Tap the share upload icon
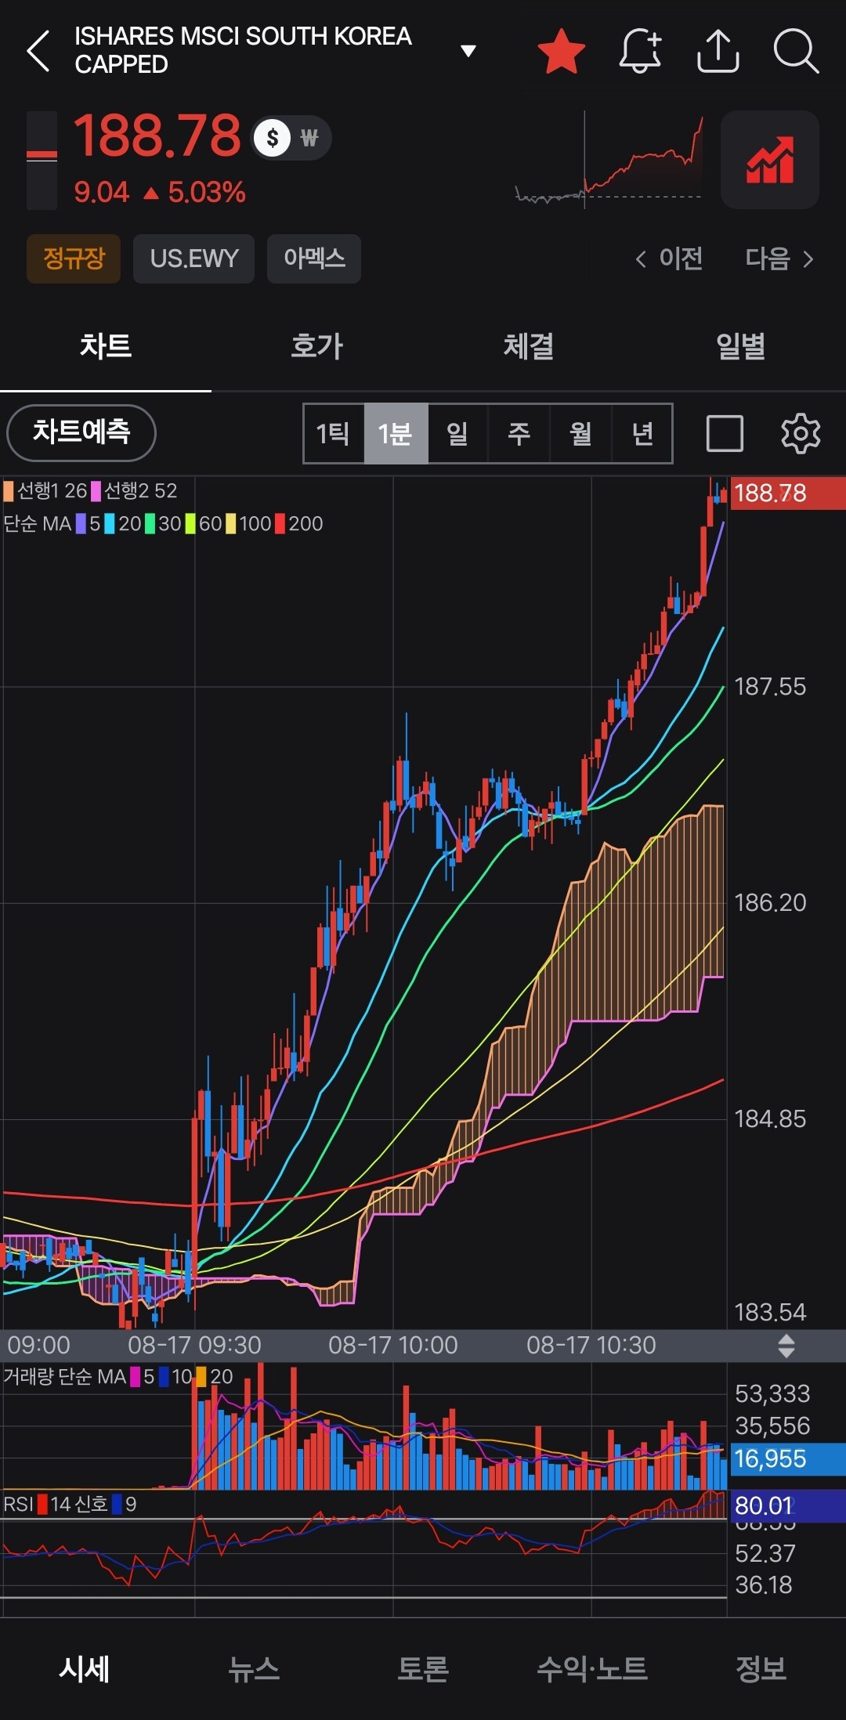 point(718,51)
